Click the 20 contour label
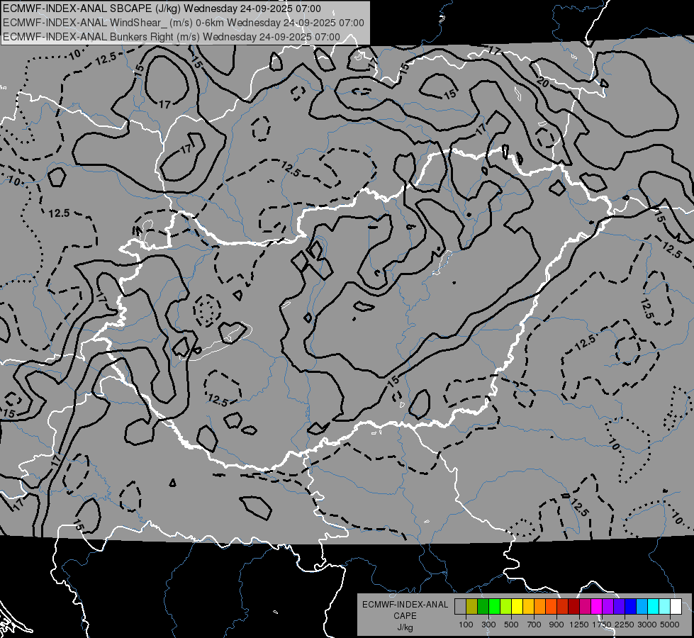This screenshot has height=638, width=694. [542, 82]
